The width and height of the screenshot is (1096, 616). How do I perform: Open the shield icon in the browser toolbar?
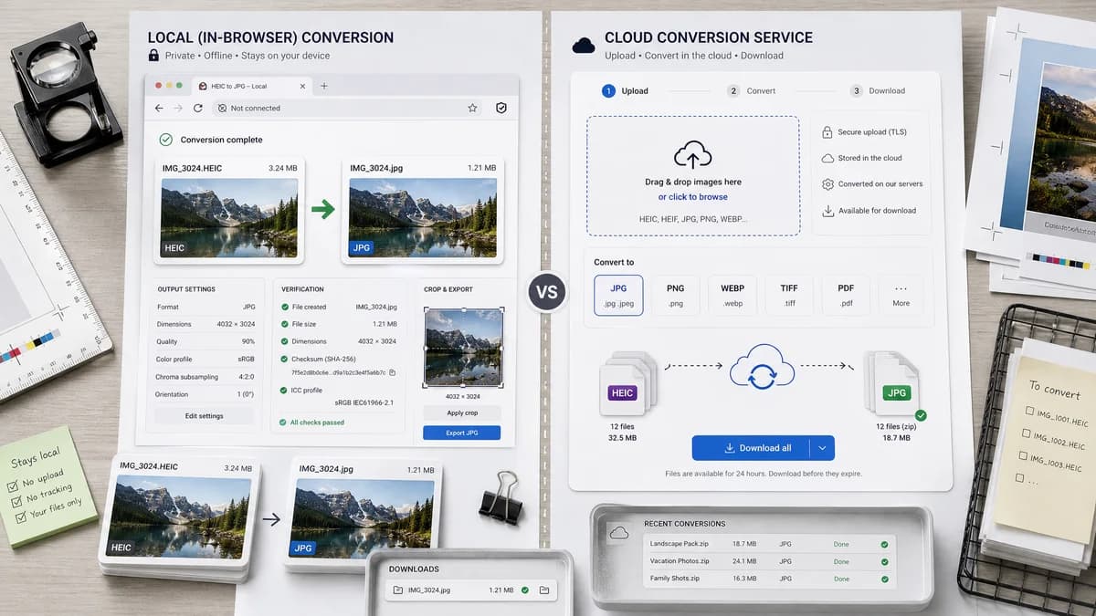click(501, 108)
